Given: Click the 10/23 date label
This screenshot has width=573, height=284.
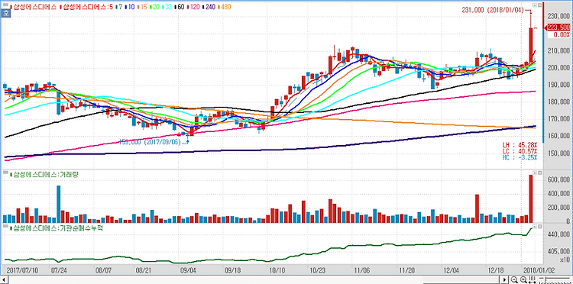Looking at the screenshot, I should (317, 270).
